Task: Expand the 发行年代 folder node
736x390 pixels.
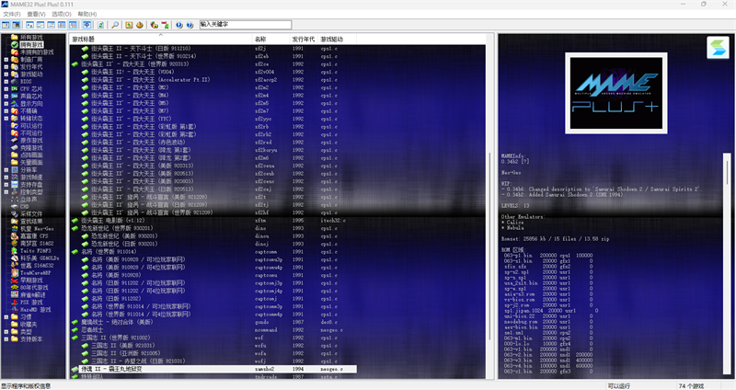Action: [6, 66]
